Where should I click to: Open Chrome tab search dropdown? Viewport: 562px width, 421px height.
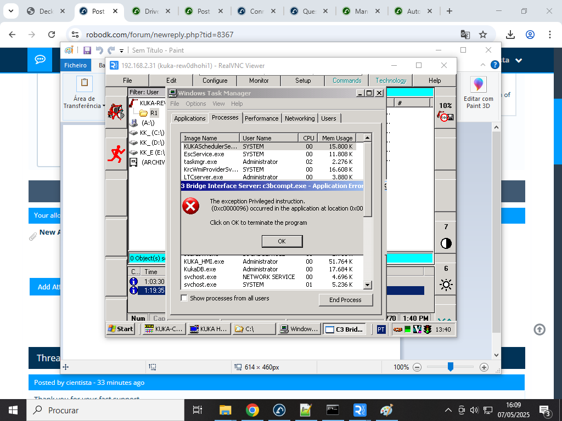click(x=11, y=11)
